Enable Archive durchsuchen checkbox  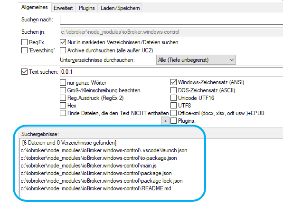63,50
